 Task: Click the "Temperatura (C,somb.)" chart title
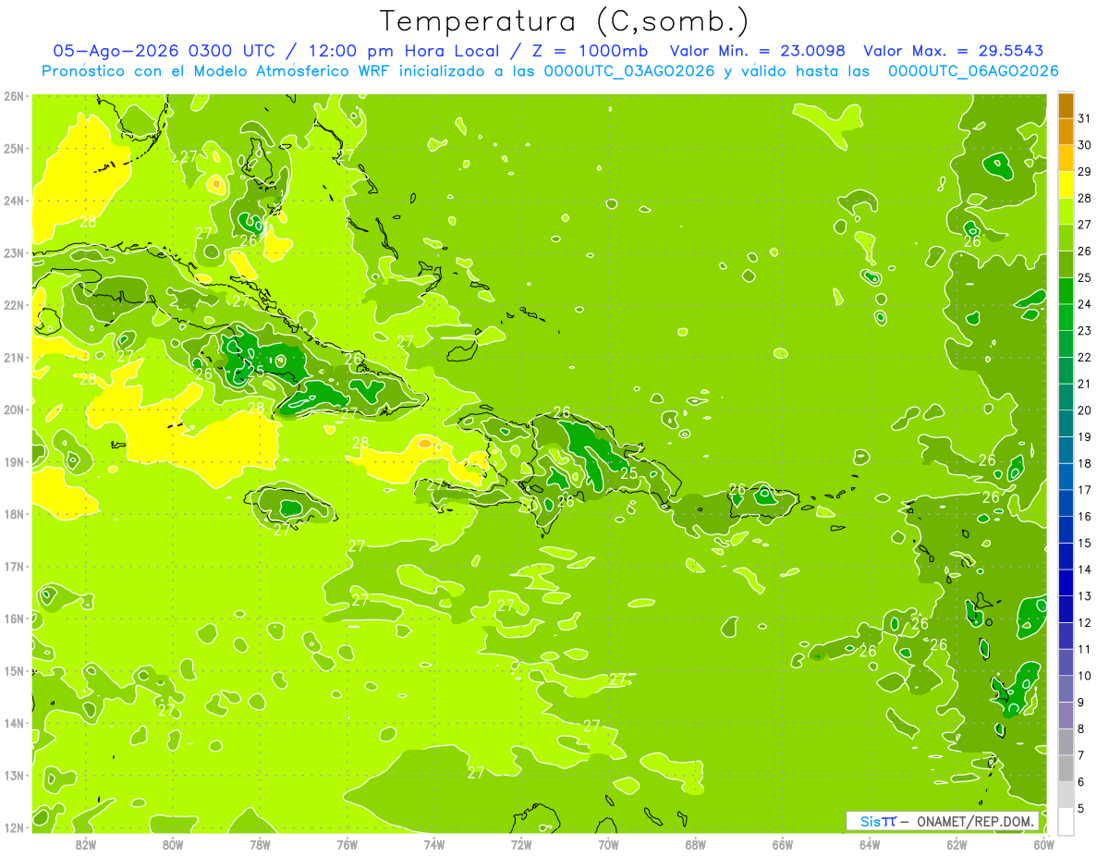point(564,21)
